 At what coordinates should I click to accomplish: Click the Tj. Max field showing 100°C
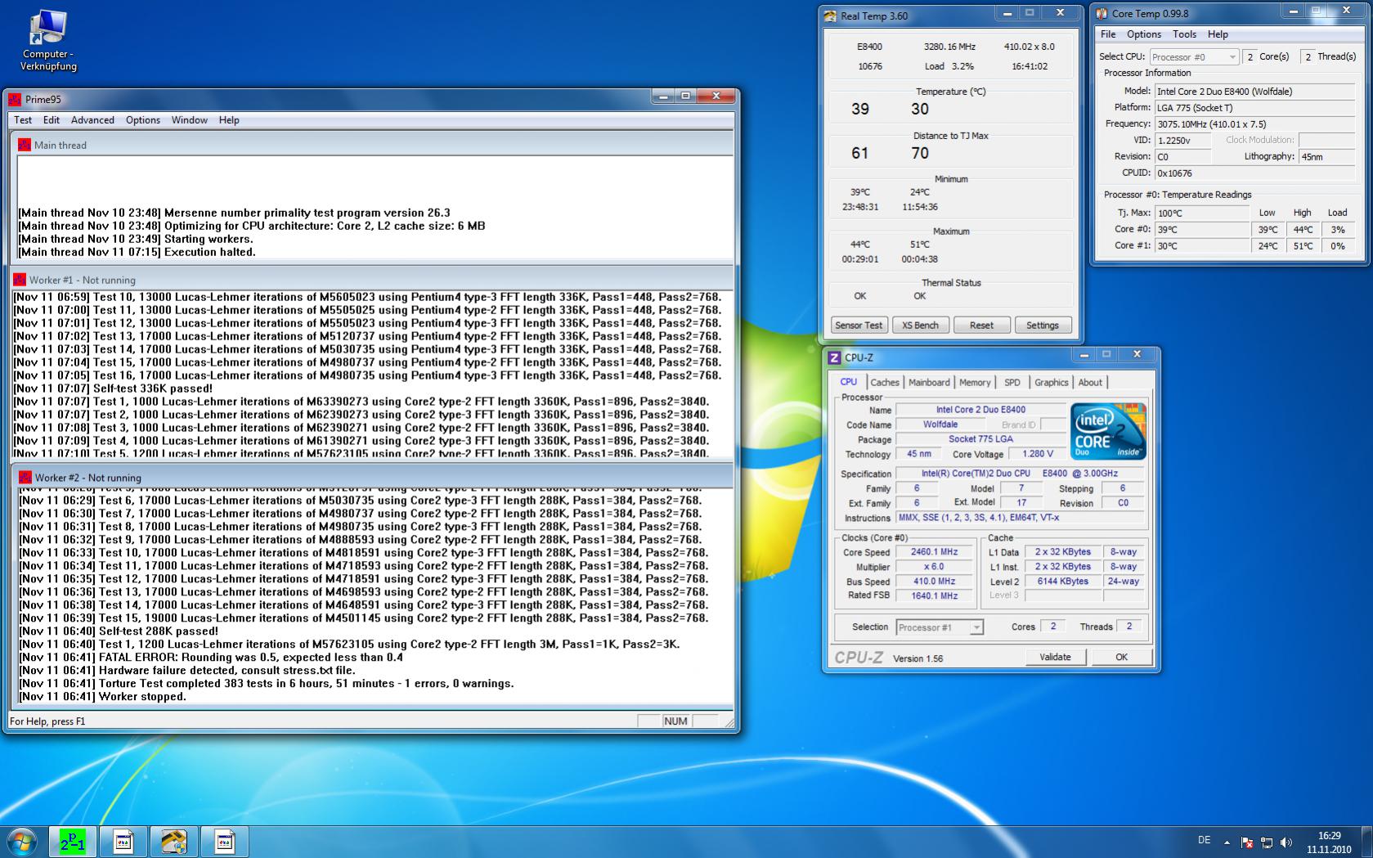pos(1202,213)
